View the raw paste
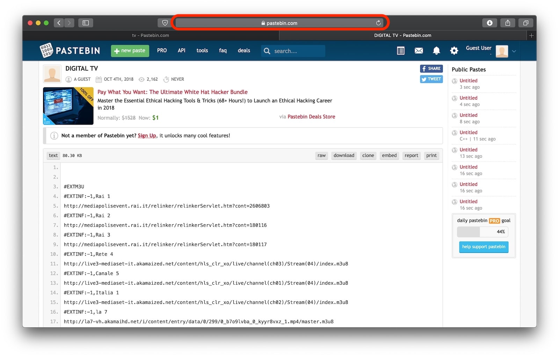Image resolution: width=559 pixels, height=357 pixels. click(x=321, y=155)
